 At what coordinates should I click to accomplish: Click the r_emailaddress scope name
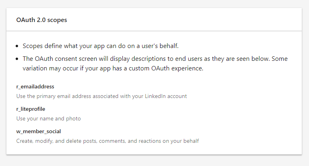[35, 86]
